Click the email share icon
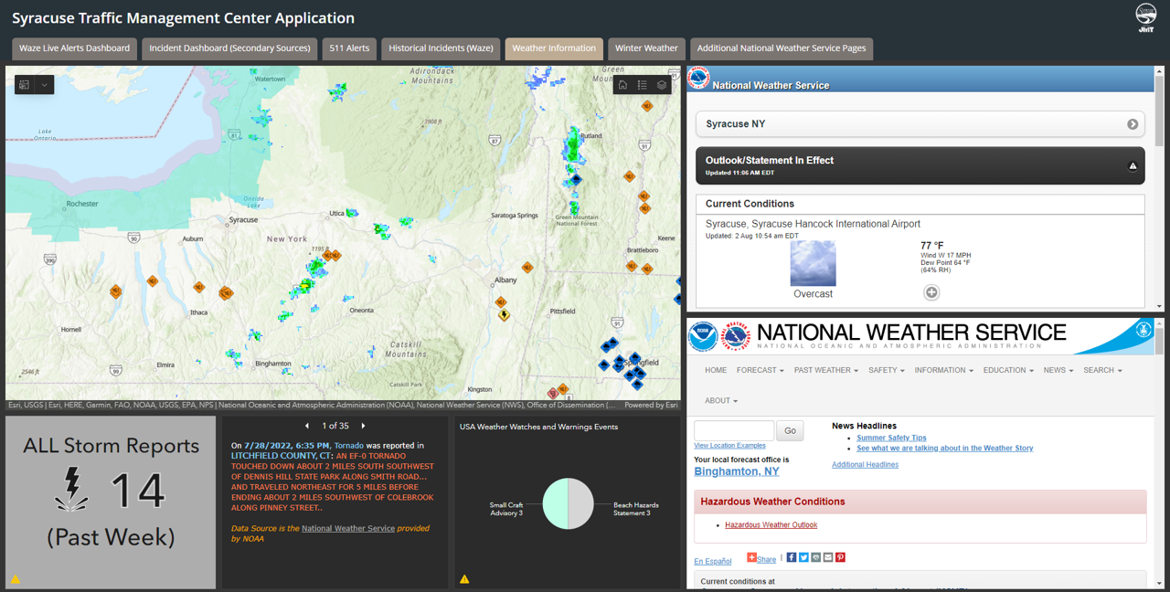Viewport: 1170px width, 592px height. click(828, 557)
